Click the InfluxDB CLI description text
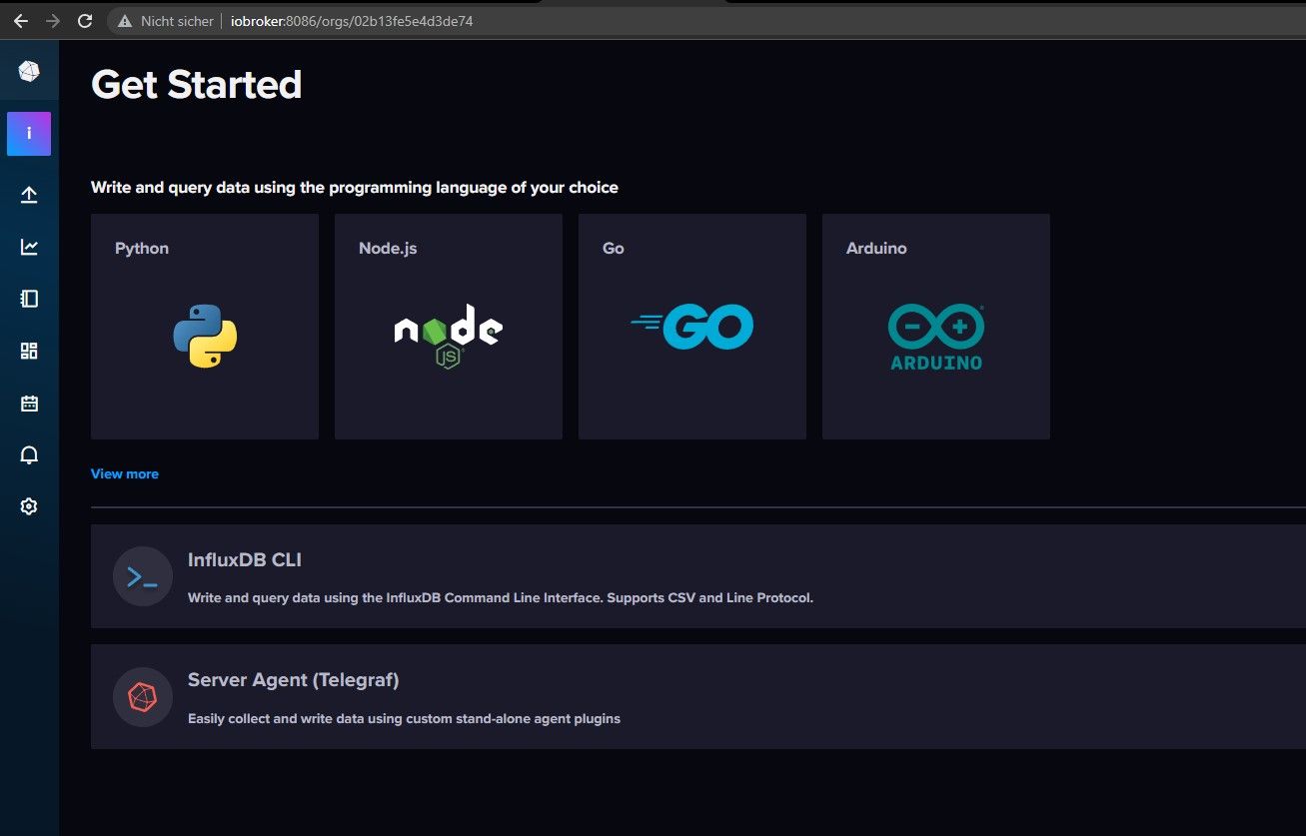This screenshot has height=836, width=1306. (501, 598)
